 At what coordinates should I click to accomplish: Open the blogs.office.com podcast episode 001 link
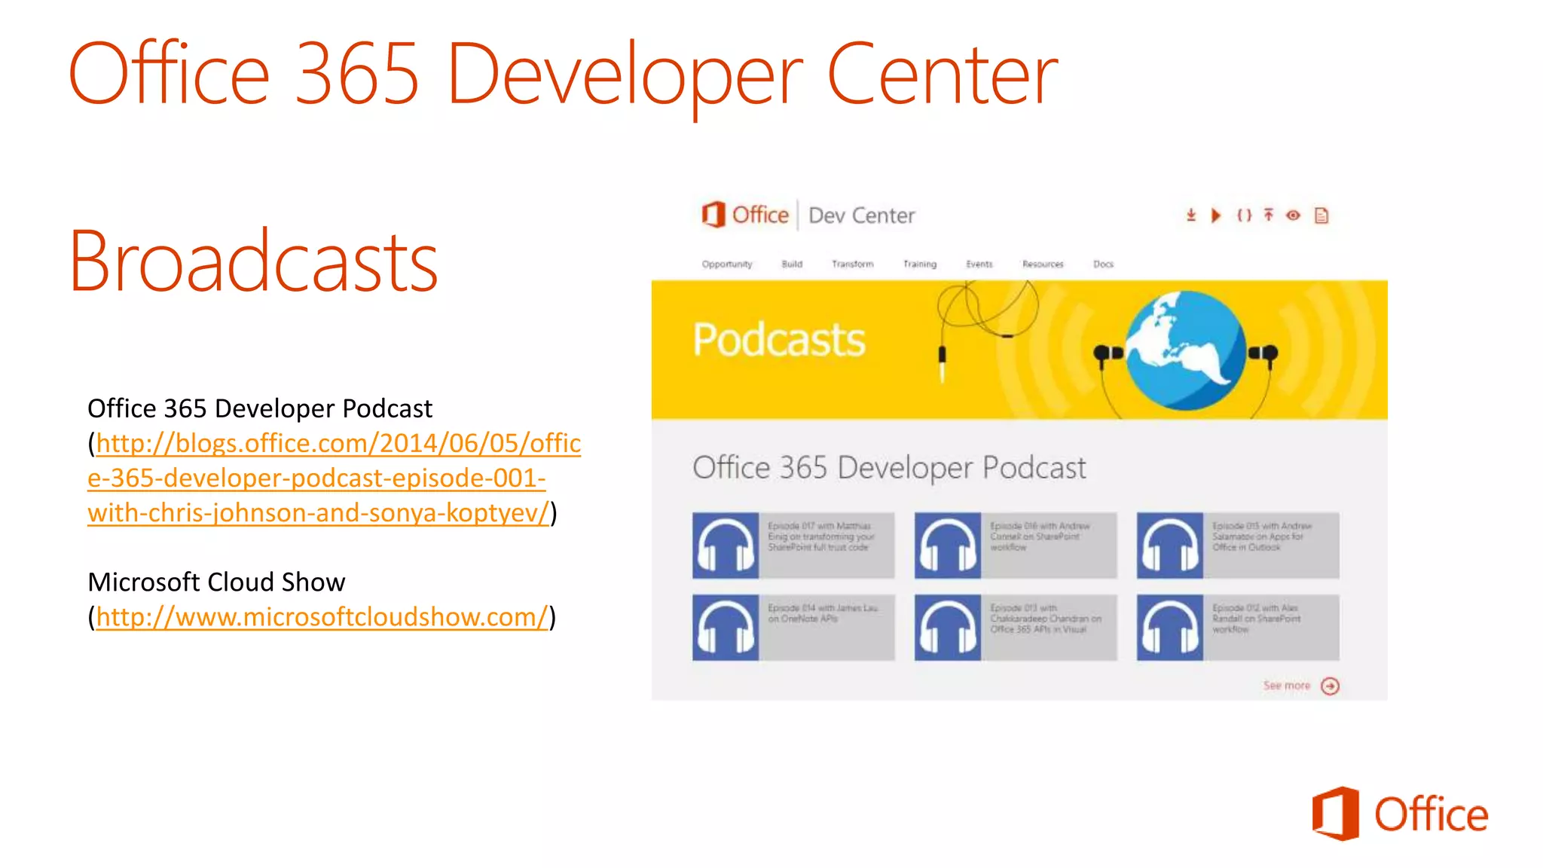click(x=334, y=478)
